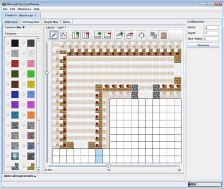Pick the glass pane texture swatch
Image resolution: width=224 pixels, height=189 pixels.
pyautogui.click(x=15, y=156)
